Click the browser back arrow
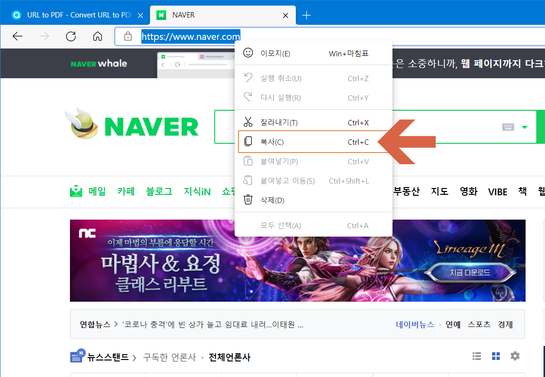The image size is (545, 377). click(17, 36)
